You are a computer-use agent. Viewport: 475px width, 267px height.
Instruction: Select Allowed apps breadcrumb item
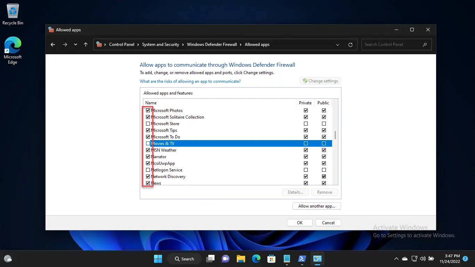point(257,44)
